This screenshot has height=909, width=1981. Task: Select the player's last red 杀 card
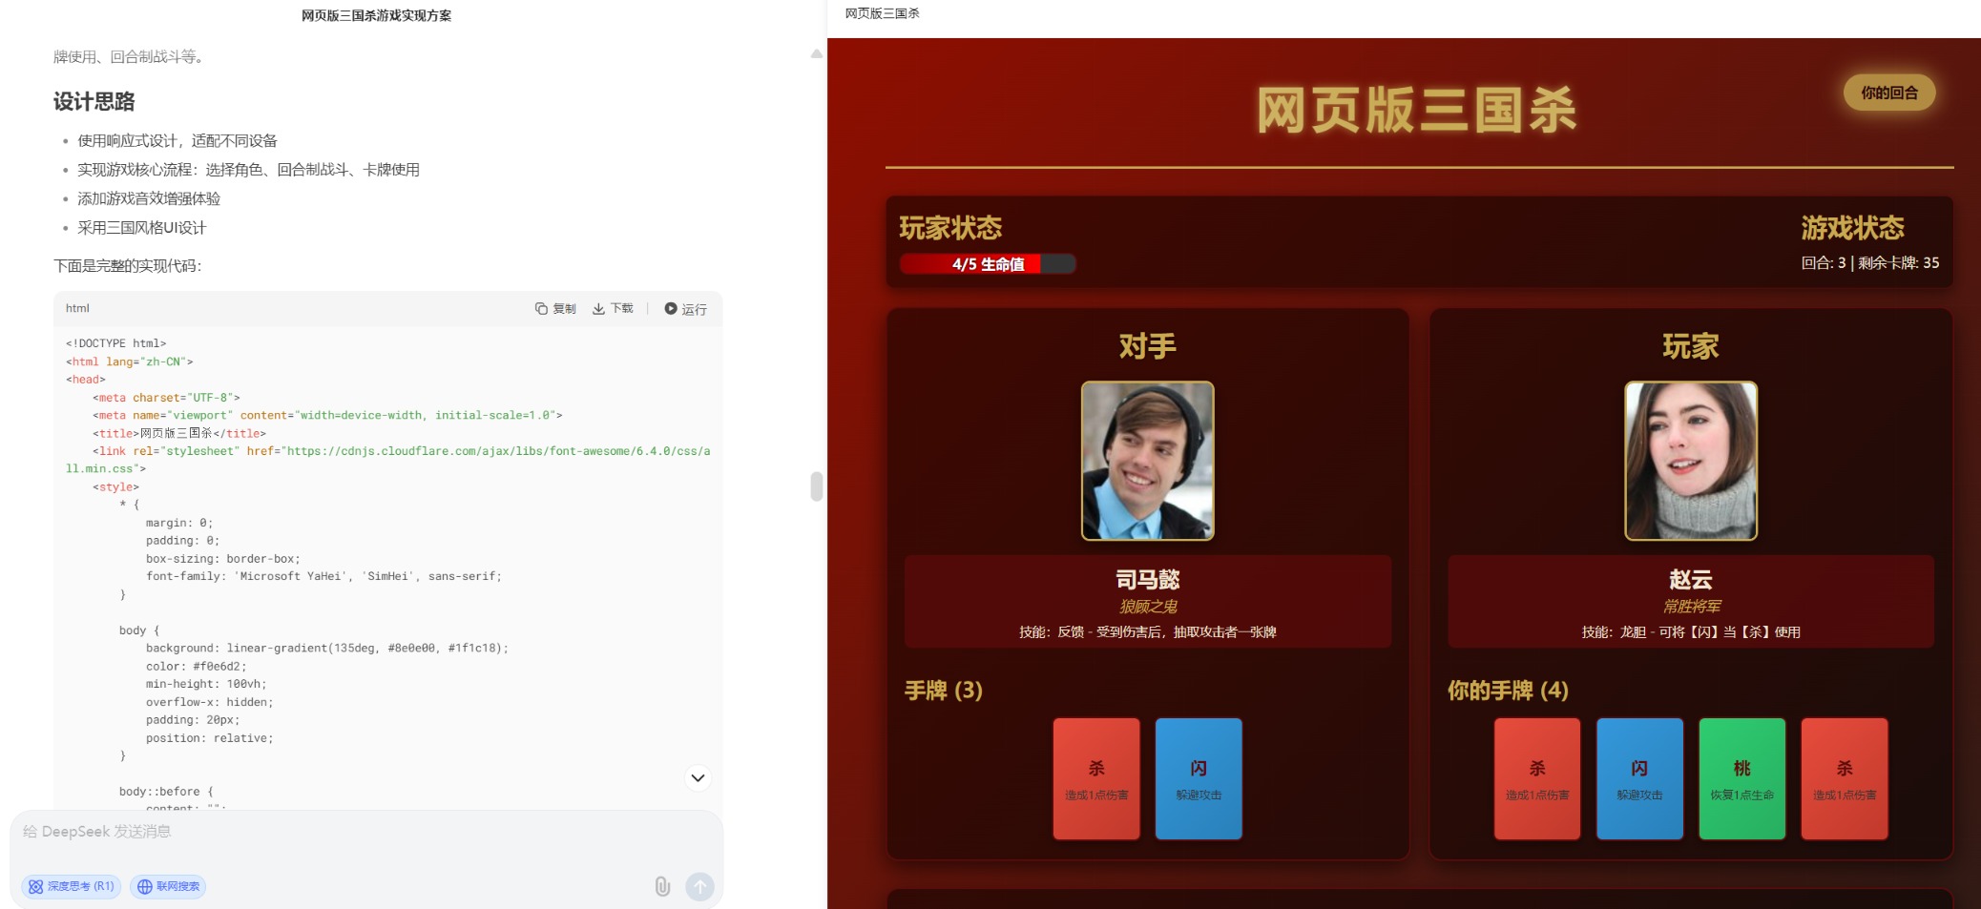(1844, 779)
